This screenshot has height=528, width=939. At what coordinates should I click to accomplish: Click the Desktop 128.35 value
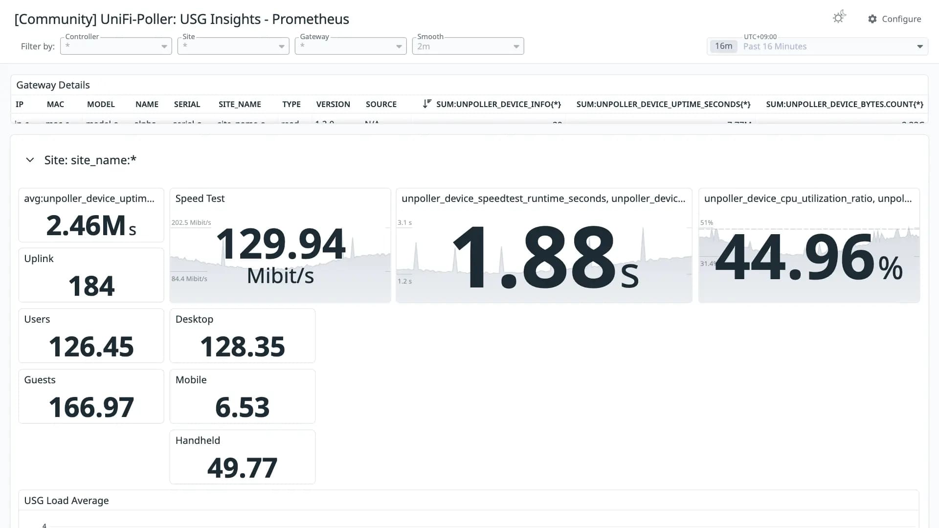pyautogui.click(x=243, y=347)
